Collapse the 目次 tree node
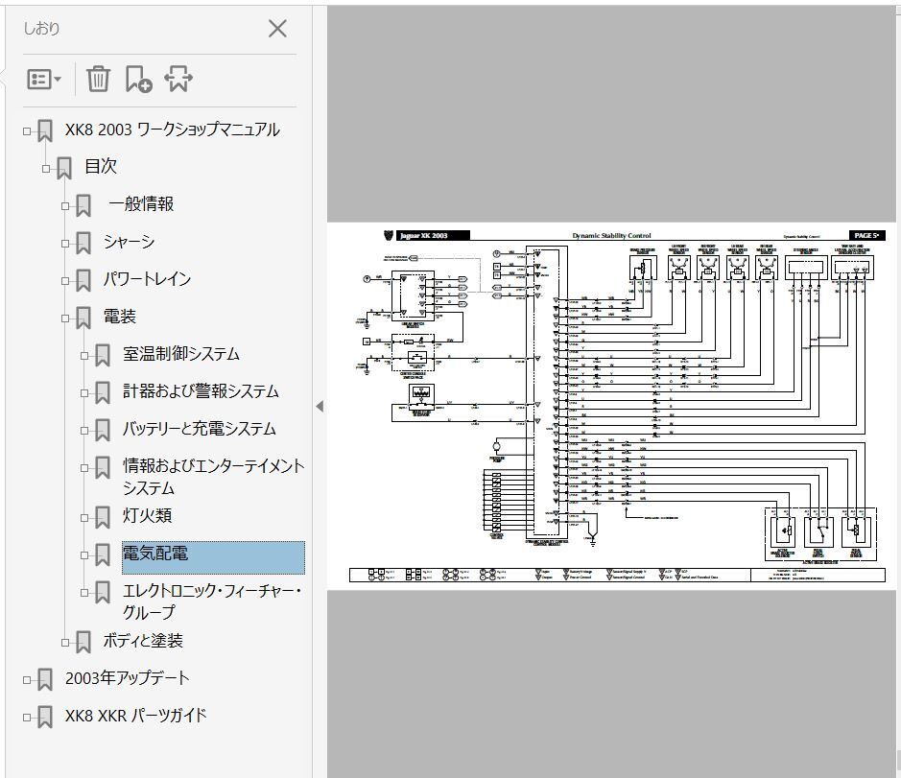 [x=46, y=169]
